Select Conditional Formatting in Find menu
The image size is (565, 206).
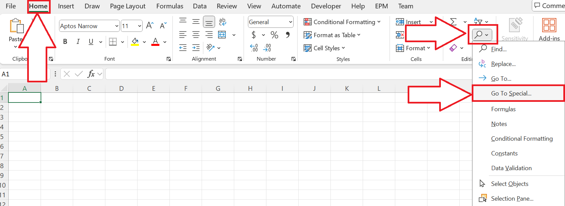pos(518,138)
